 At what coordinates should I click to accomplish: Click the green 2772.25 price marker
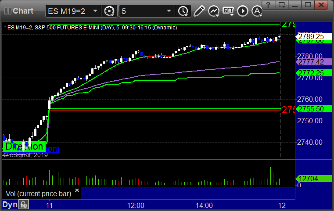314,73
